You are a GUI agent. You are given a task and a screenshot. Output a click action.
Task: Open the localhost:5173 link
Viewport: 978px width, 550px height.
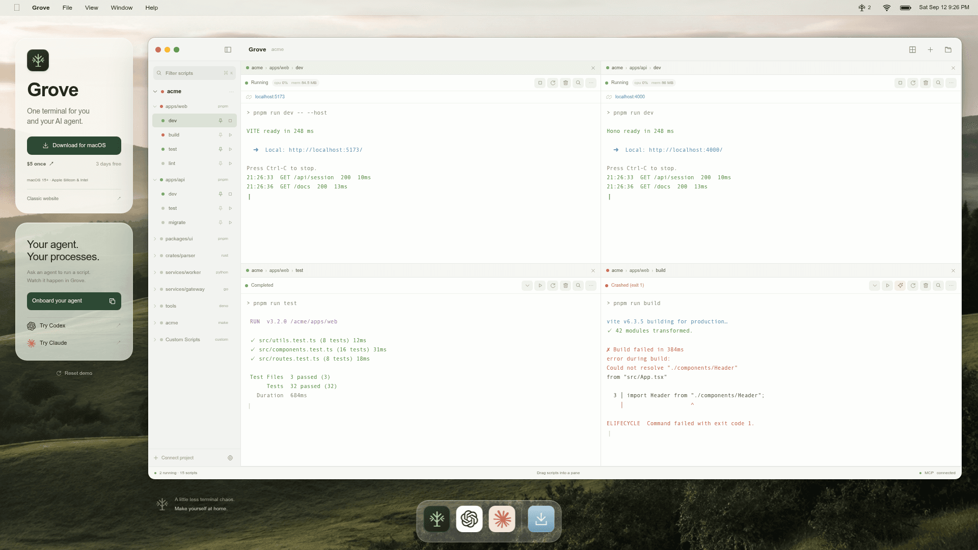click(270, 97)
